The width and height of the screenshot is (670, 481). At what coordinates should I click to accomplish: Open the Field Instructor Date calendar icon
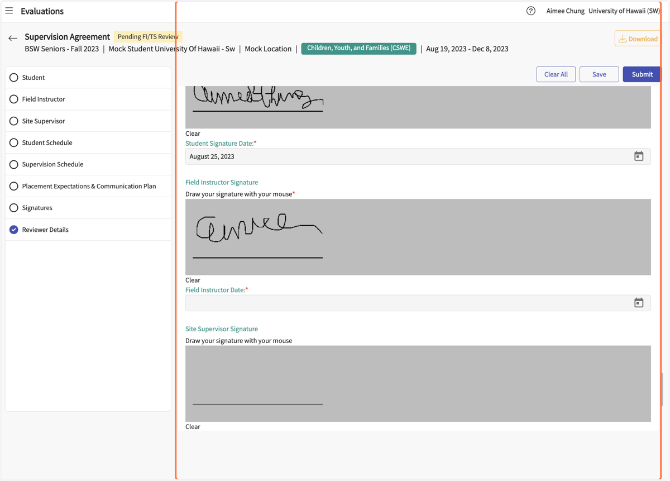[x=639, y=303]
